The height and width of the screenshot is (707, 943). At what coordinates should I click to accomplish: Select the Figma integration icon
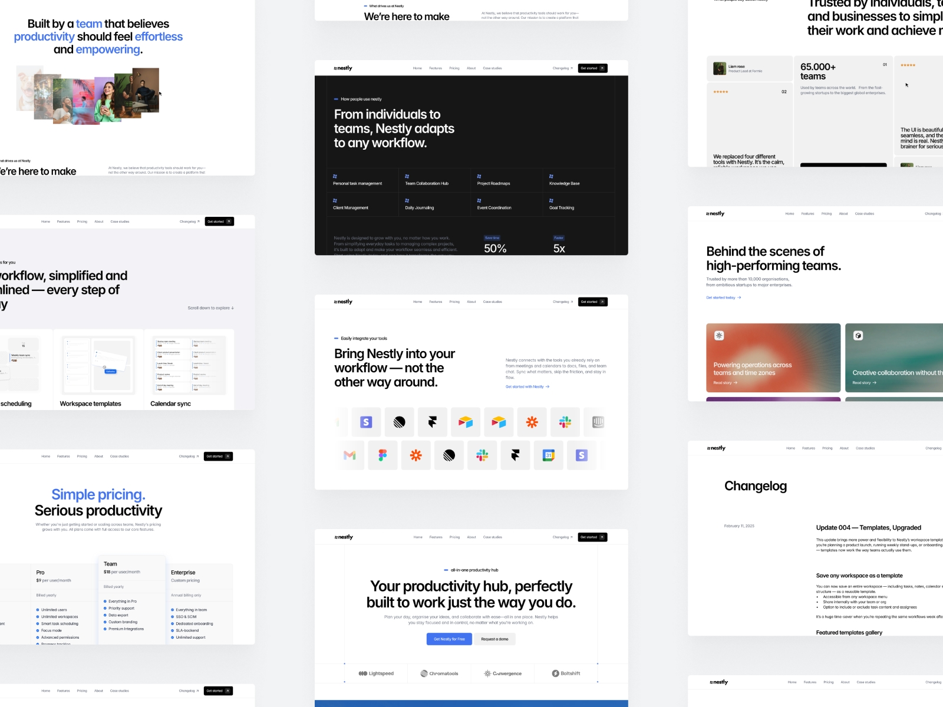point(383,455)
